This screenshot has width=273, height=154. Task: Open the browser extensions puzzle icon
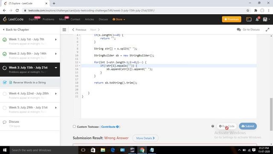pyautogui.click(x=256, y=10)
